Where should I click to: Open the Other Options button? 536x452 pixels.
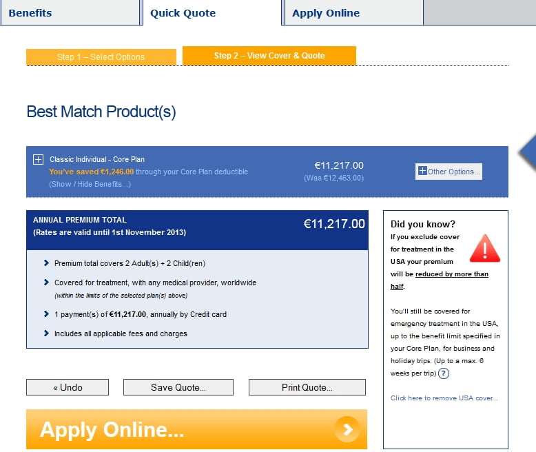click(x=449, y=172)
